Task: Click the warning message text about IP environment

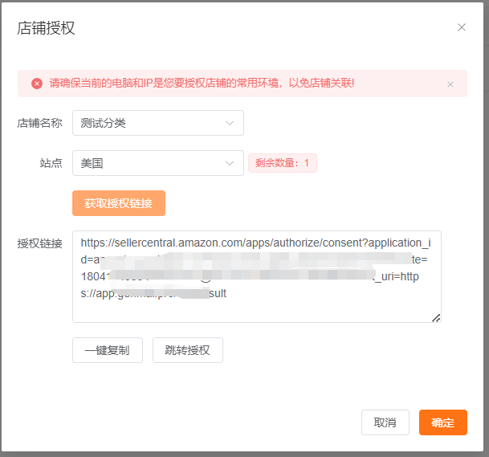Action: coord(202,84)
